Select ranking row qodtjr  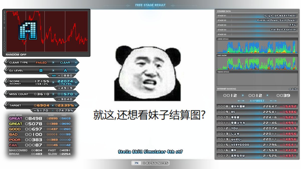[x=257, y=139]
